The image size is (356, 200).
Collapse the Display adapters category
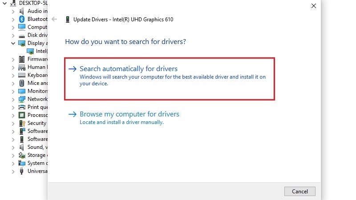pos(13,43)
